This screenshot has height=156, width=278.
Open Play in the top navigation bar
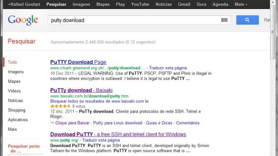(120, 4)
